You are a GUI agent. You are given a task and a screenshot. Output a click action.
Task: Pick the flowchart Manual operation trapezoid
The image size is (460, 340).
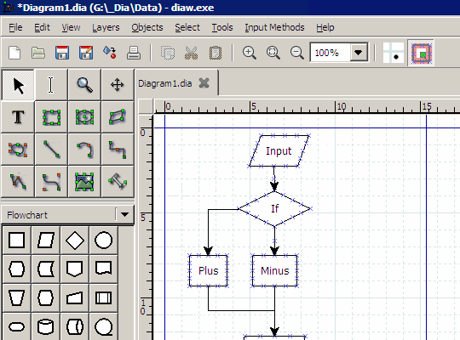click(x=17, y=297)
